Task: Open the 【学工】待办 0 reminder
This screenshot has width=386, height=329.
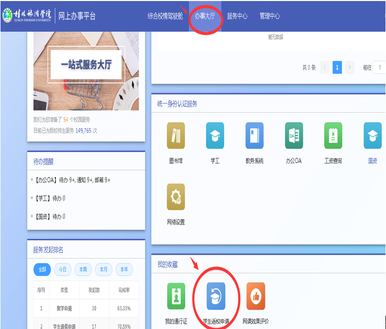Action: click(x=50, y=198)
